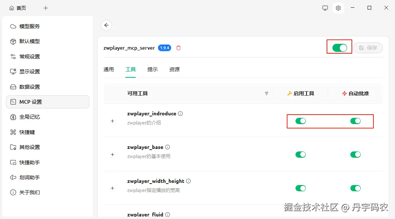
Task: Click the wrench icon in 启用工具 header
Action: click(x=290, y=93)
